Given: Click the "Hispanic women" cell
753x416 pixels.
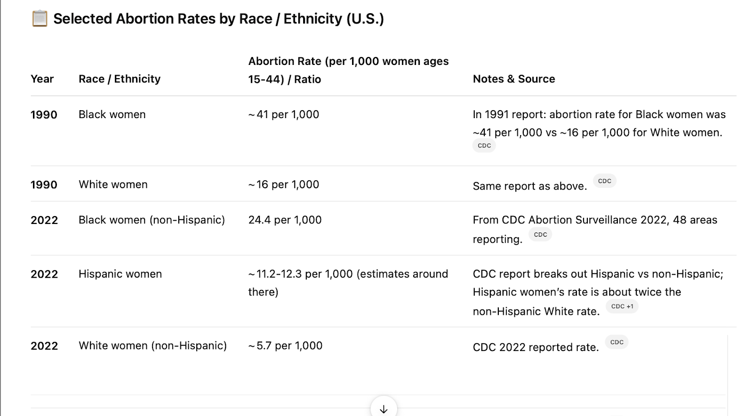Looking at the screenshot, I should click(120, 274).
